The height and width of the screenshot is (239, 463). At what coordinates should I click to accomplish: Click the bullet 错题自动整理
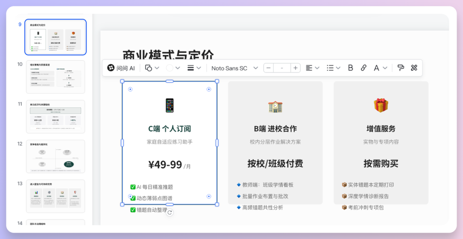coord(148,210)
